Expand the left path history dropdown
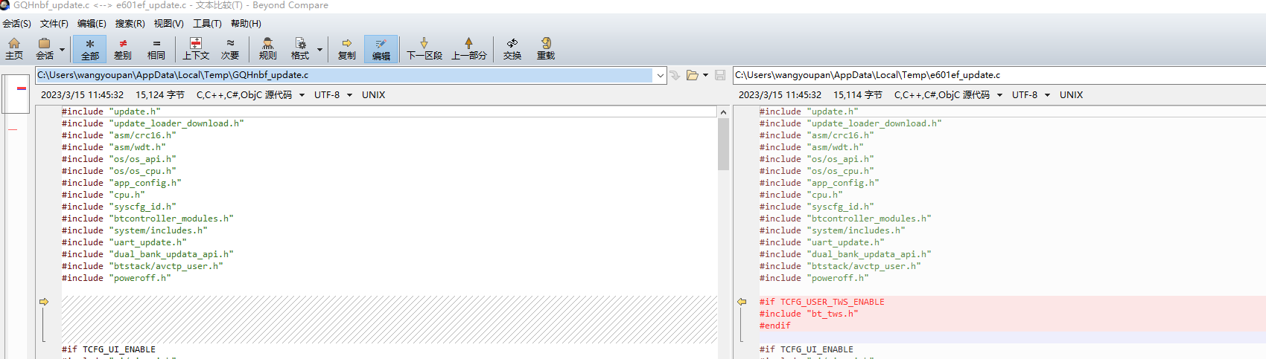Viewport: 1266px width, 359px height. [660, 75]
